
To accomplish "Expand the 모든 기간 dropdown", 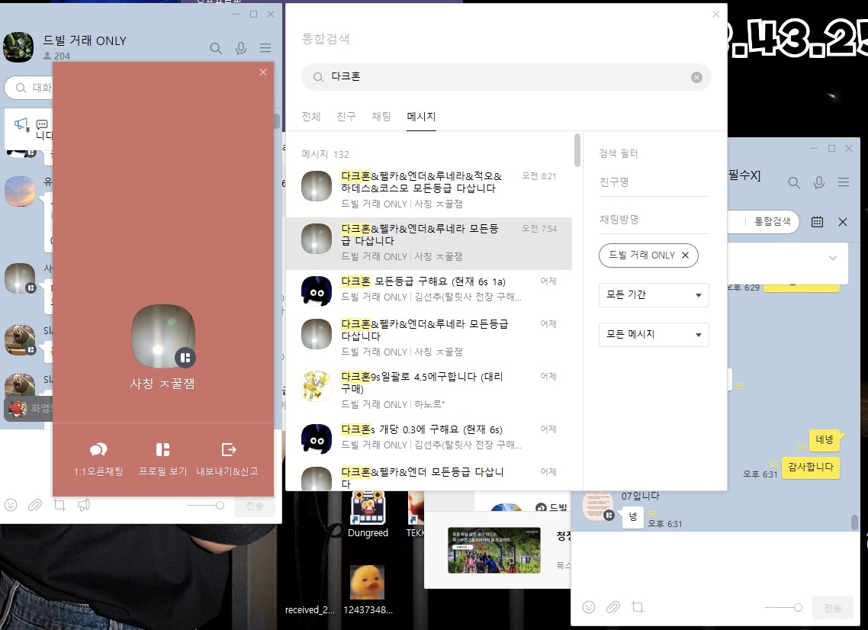I will click(x=654, y=295).
